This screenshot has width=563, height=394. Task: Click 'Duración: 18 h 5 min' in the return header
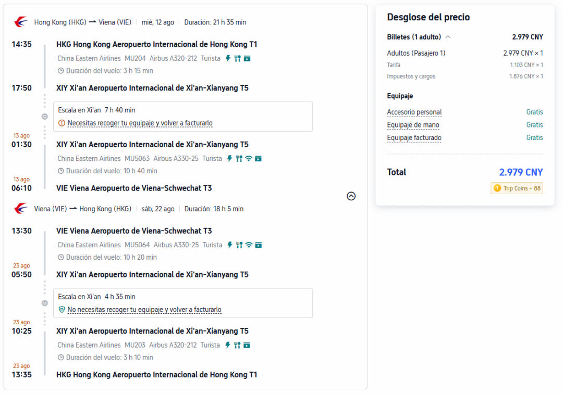tap(214, 209)
